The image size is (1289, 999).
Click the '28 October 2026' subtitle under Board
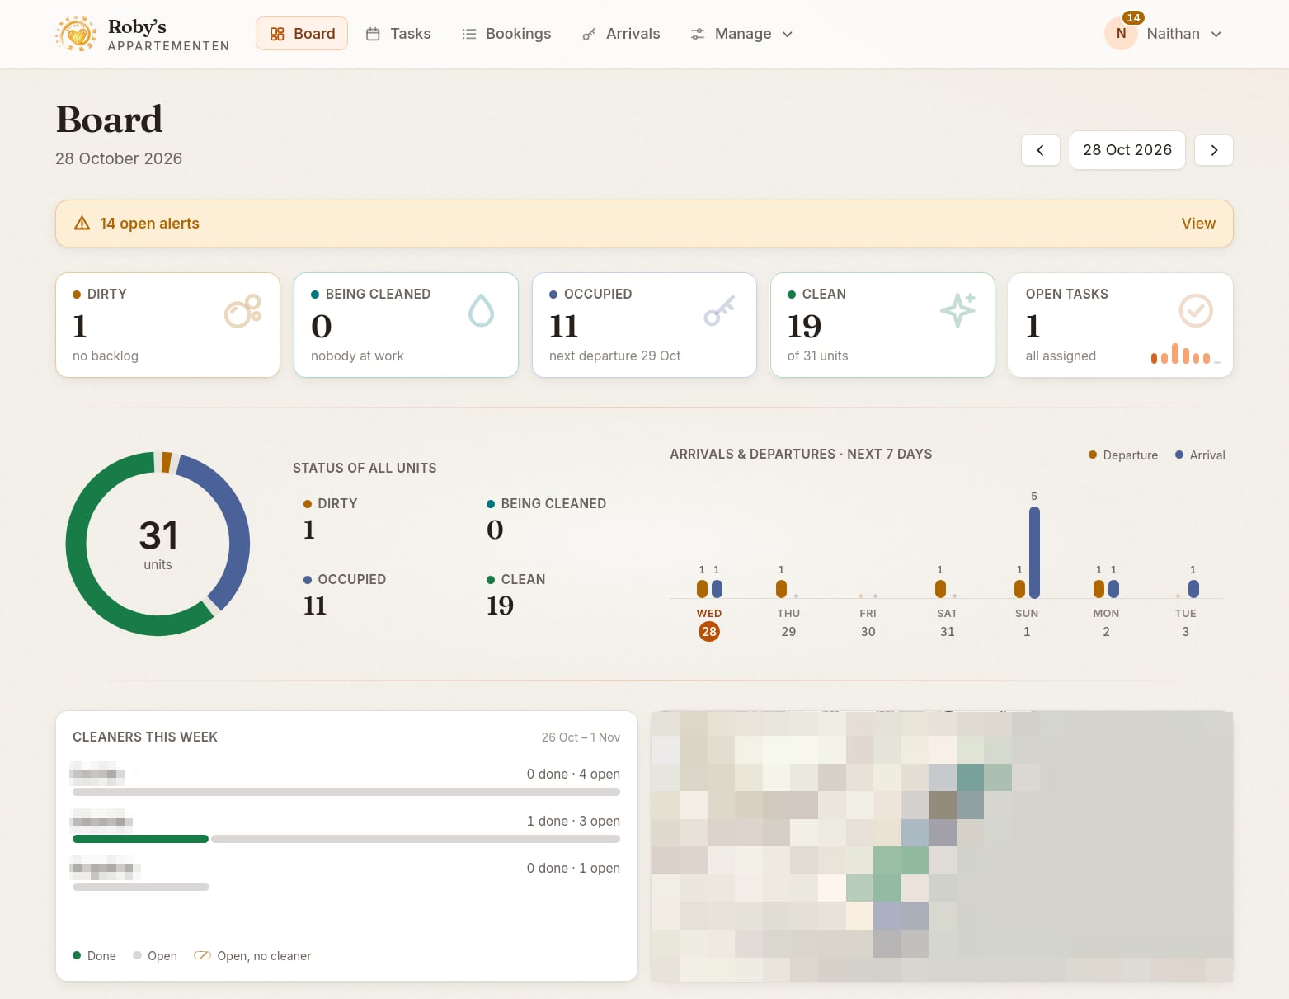(119, 158)
